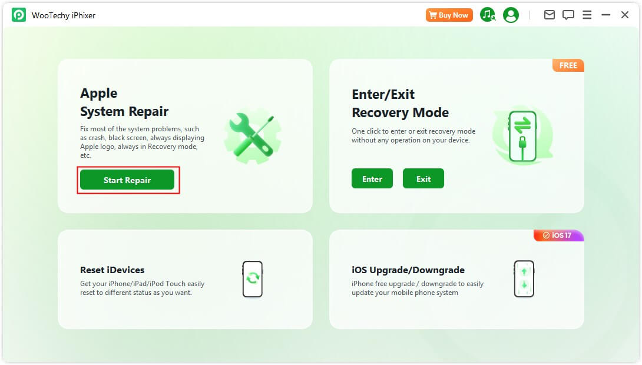
Task: Open the Buy Now purchase link
Action: click(449, 15)
